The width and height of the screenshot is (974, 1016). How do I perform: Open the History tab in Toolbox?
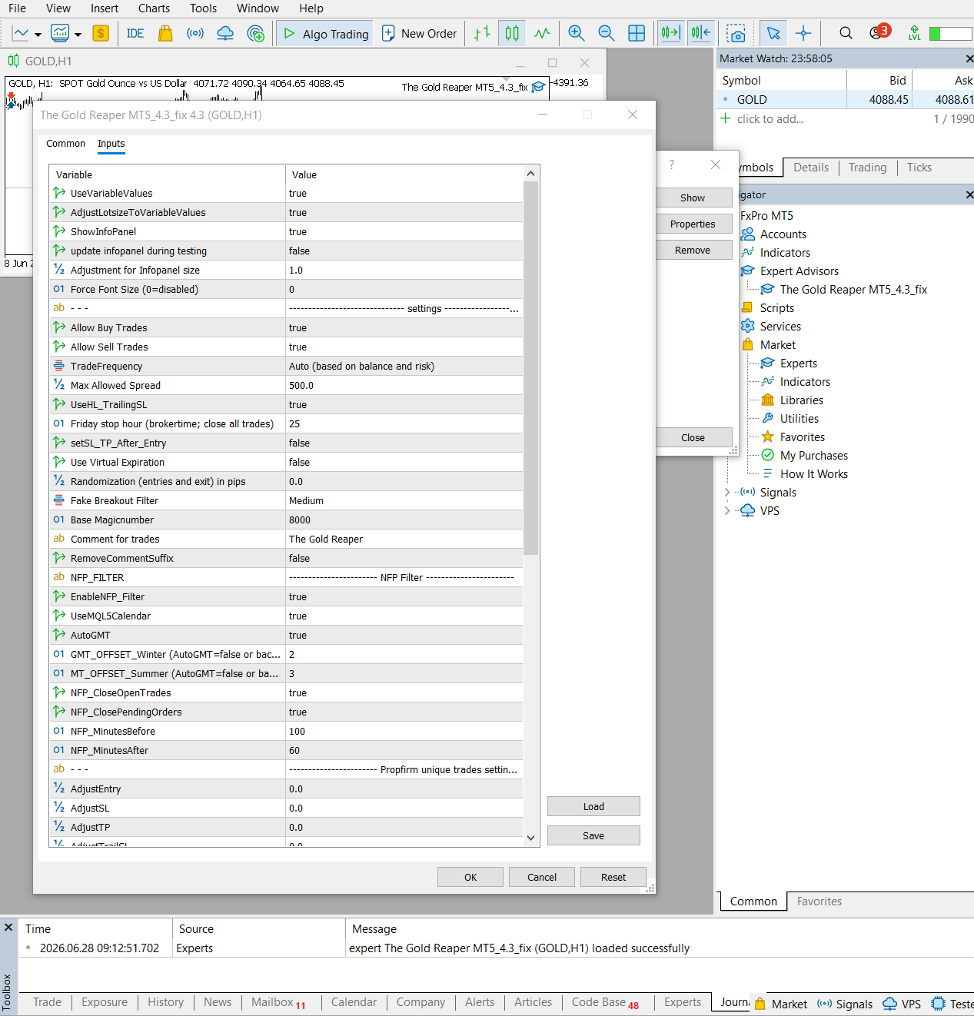pos(165,1002)
